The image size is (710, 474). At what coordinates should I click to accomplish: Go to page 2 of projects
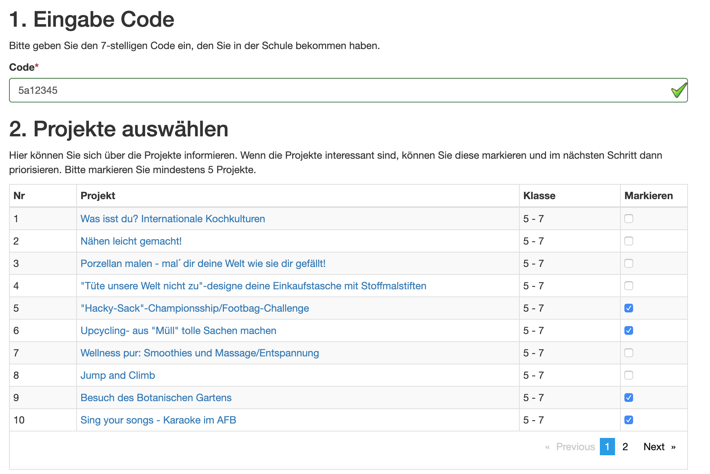[x=625, y=447]
